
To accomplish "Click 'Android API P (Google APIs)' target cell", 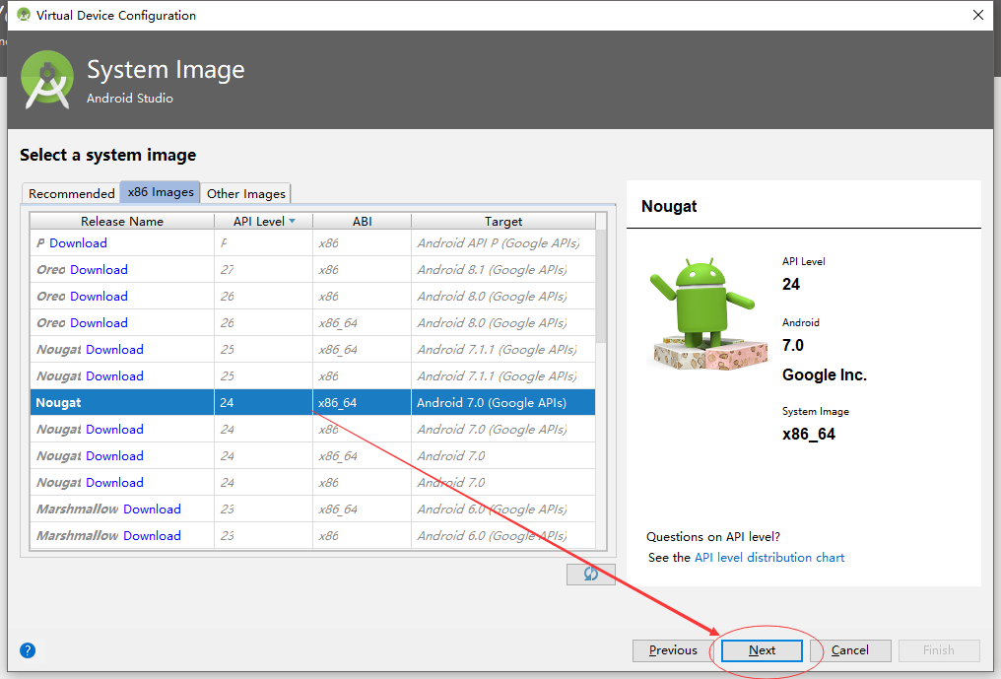I will [x=499, y=242].
